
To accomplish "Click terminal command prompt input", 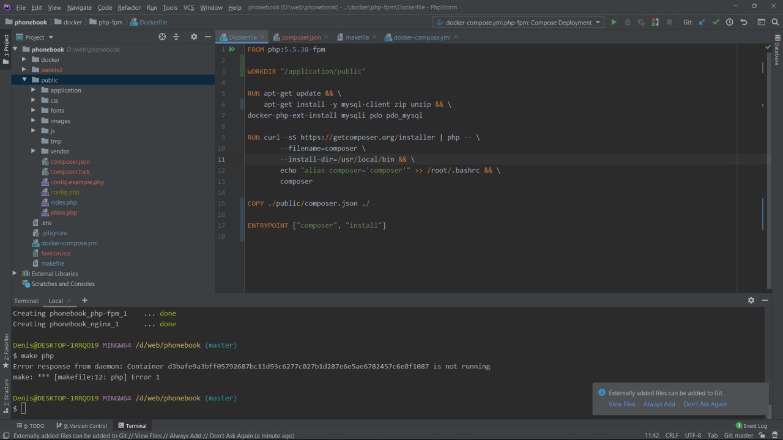I will tap(23, 408).
